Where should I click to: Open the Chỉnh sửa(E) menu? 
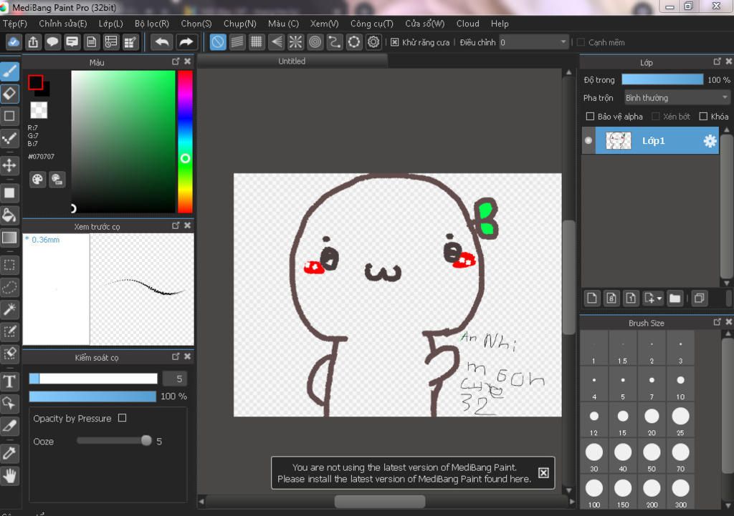coord(63,24)
